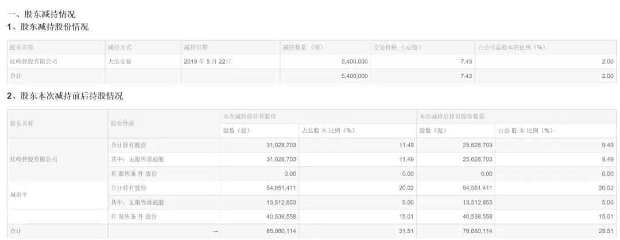Click the percentage 31.51

tap(407, 231)
